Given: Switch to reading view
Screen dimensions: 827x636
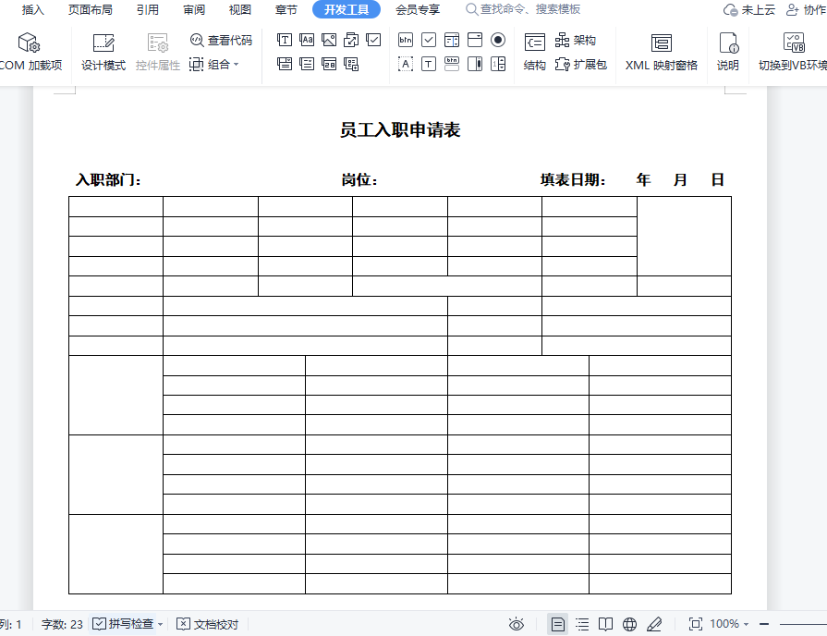Looking at the screenshot, I should 605,624.
